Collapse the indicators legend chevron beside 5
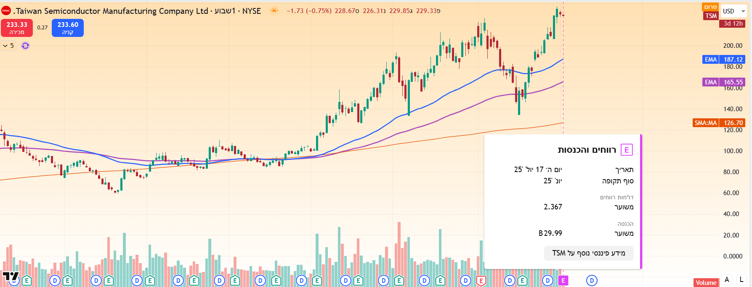 (x=5, y=46)
